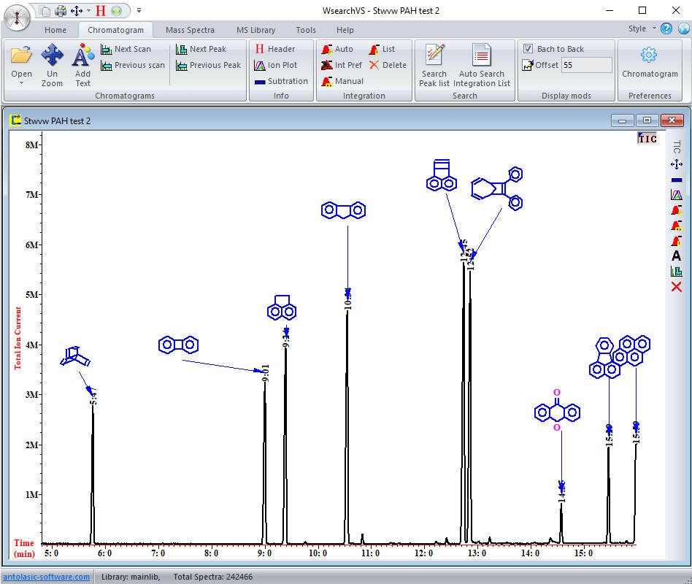This screenshot has width=692, height=584.
Task: Open Search Peak list
Action: (434, 64)
